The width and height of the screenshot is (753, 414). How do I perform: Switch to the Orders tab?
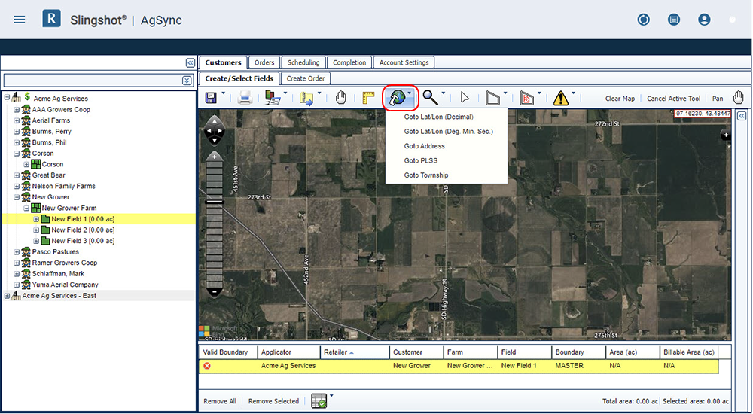tap(264, 63)
